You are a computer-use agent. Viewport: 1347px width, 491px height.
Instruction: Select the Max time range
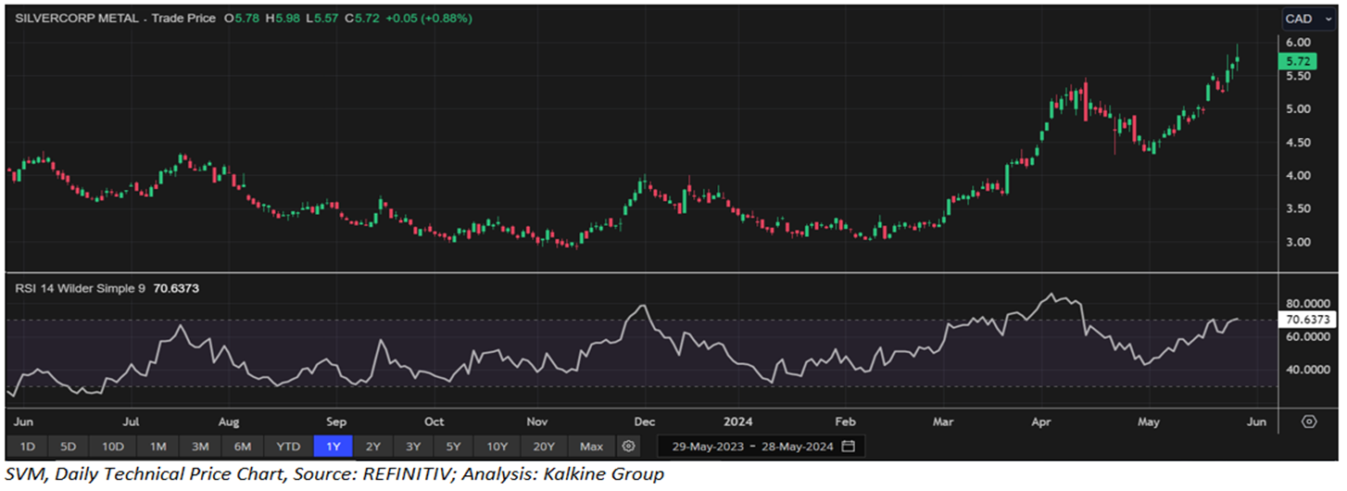[591, 447]
